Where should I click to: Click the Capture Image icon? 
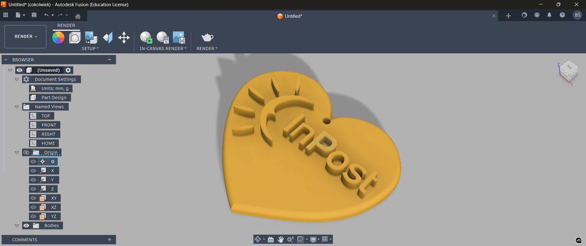[178, 38]
